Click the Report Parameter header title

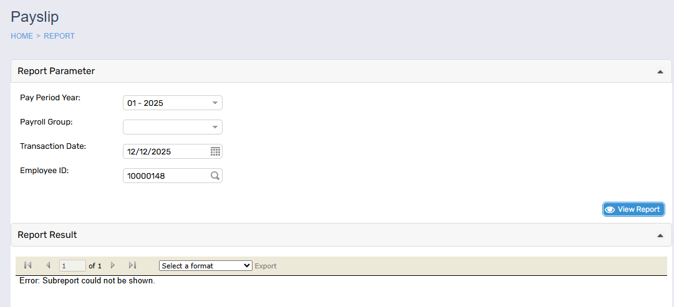(56, 71)
